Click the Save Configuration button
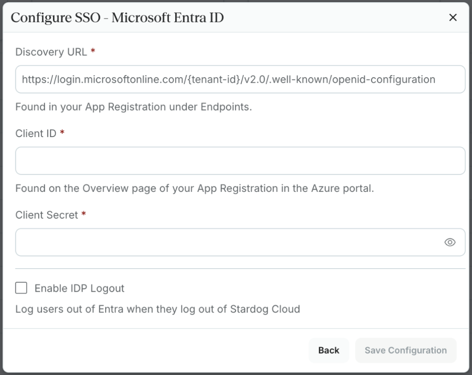Image resolution: width=472 pixels, height=375 pixels. pos(406,350)
